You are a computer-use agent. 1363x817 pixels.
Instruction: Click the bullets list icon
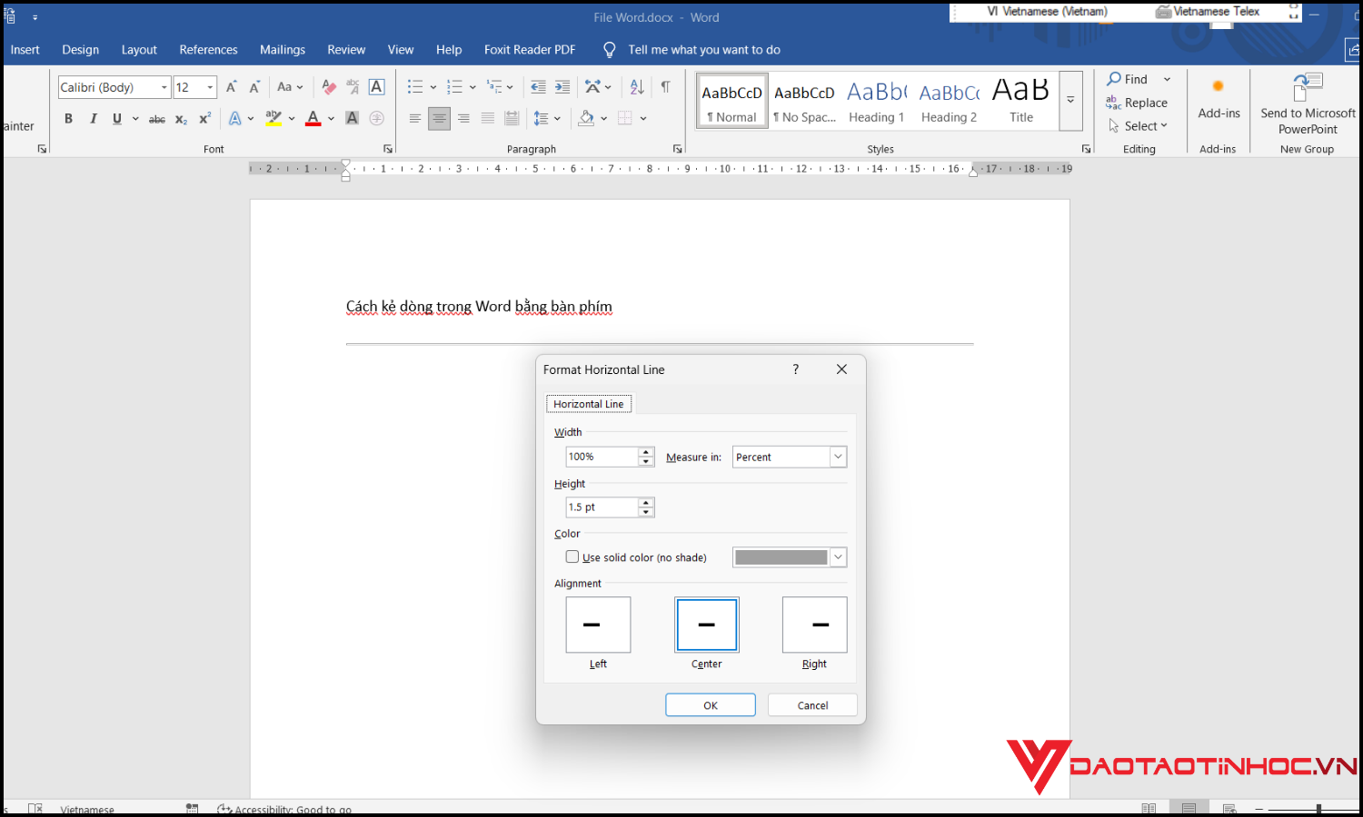tap(415, 87)
